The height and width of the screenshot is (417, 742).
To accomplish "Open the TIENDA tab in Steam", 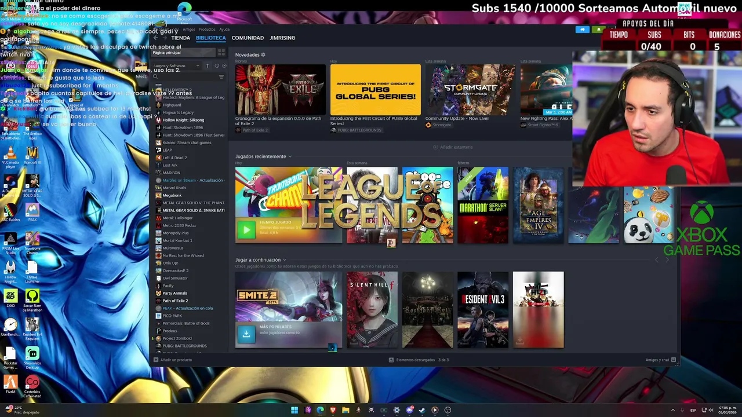I will (x=180, y=38).
